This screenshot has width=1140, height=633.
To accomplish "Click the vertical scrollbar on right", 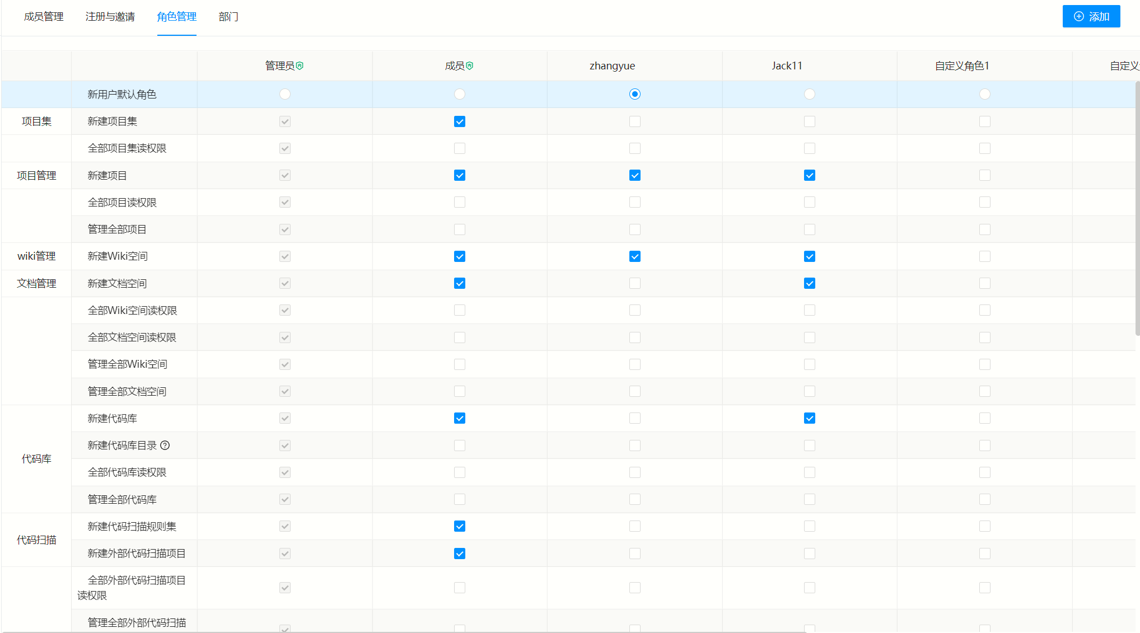I will (x=1137, y=208).
